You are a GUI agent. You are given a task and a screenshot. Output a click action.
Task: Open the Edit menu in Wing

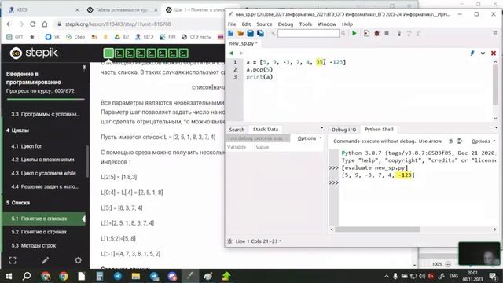point(246,24)
